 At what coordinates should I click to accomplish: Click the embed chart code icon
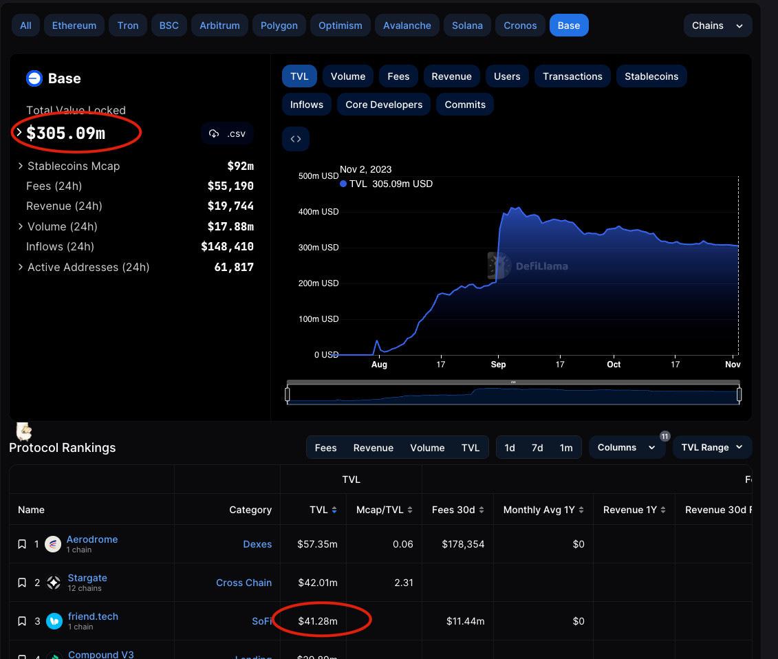(x=296, y=139)
